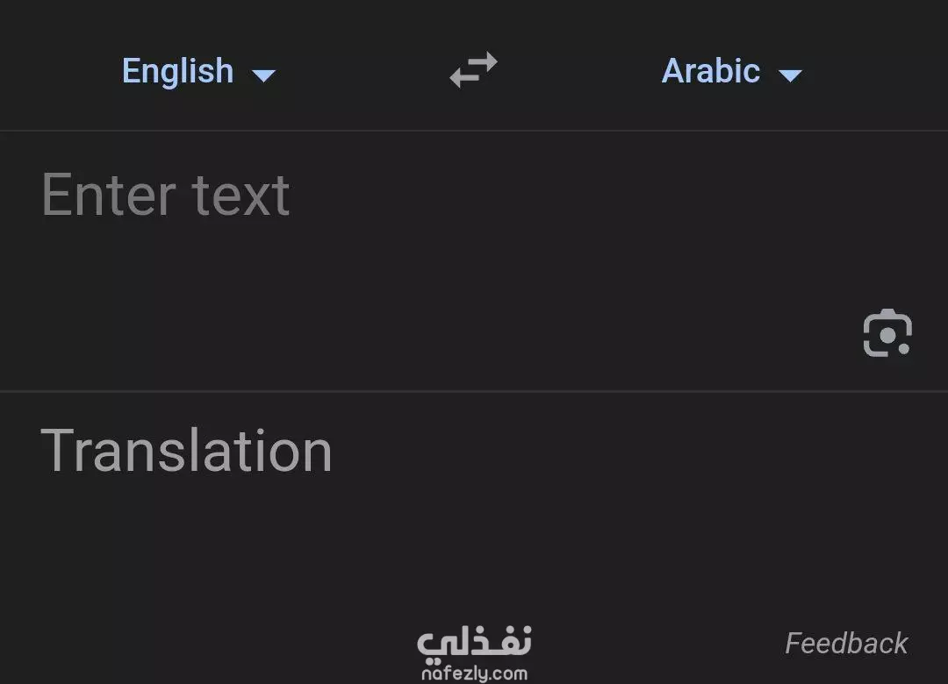Click the down arrow beside English
The image size is (948, 684).
[x=263, y=75]
